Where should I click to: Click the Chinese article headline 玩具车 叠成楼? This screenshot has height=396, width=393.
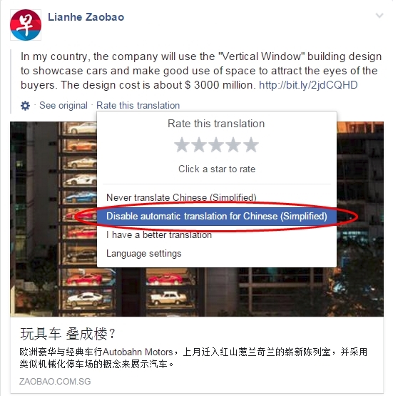tap(68, 334)
